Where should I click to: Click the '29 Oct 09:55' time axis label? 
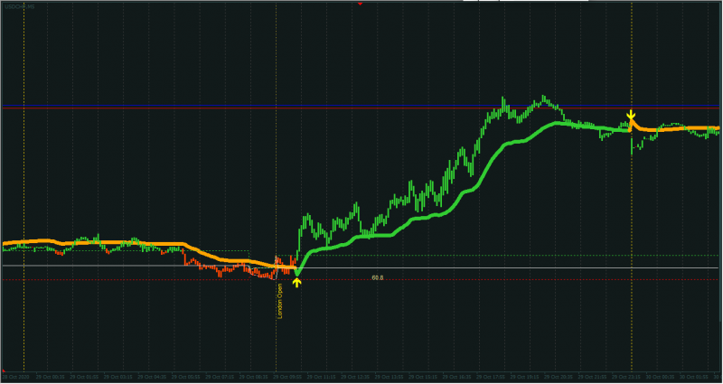pyautogui.click(x=288, y=377)
